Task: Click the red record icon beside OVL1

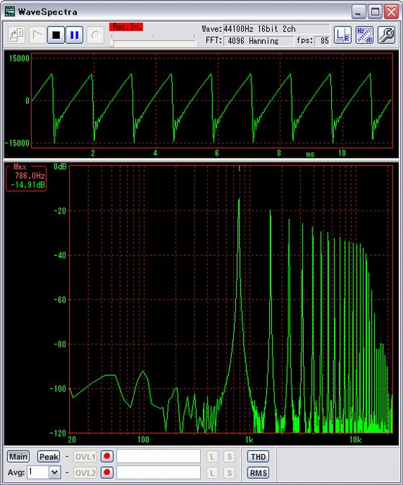Action: coord(107,456)
